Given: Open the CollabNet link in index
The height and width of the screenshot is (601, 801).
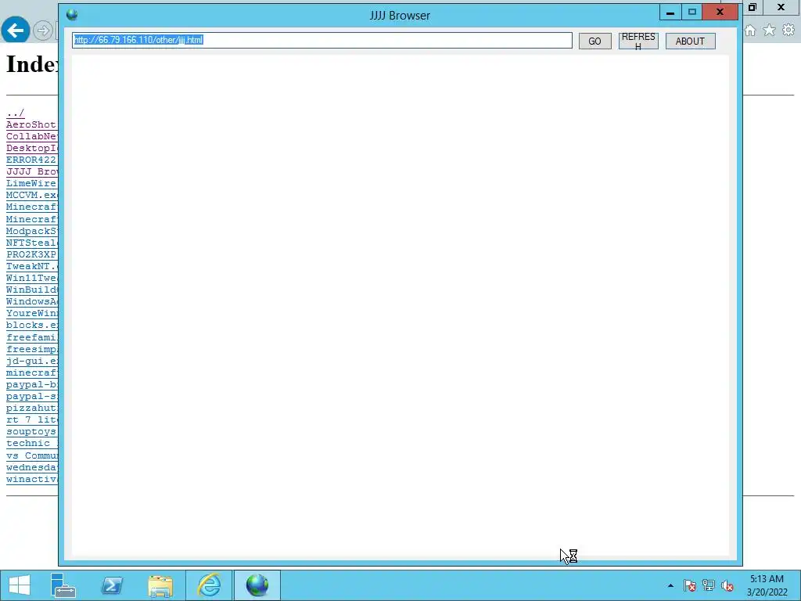Looking at the screenshot, I should pos(31,136).
